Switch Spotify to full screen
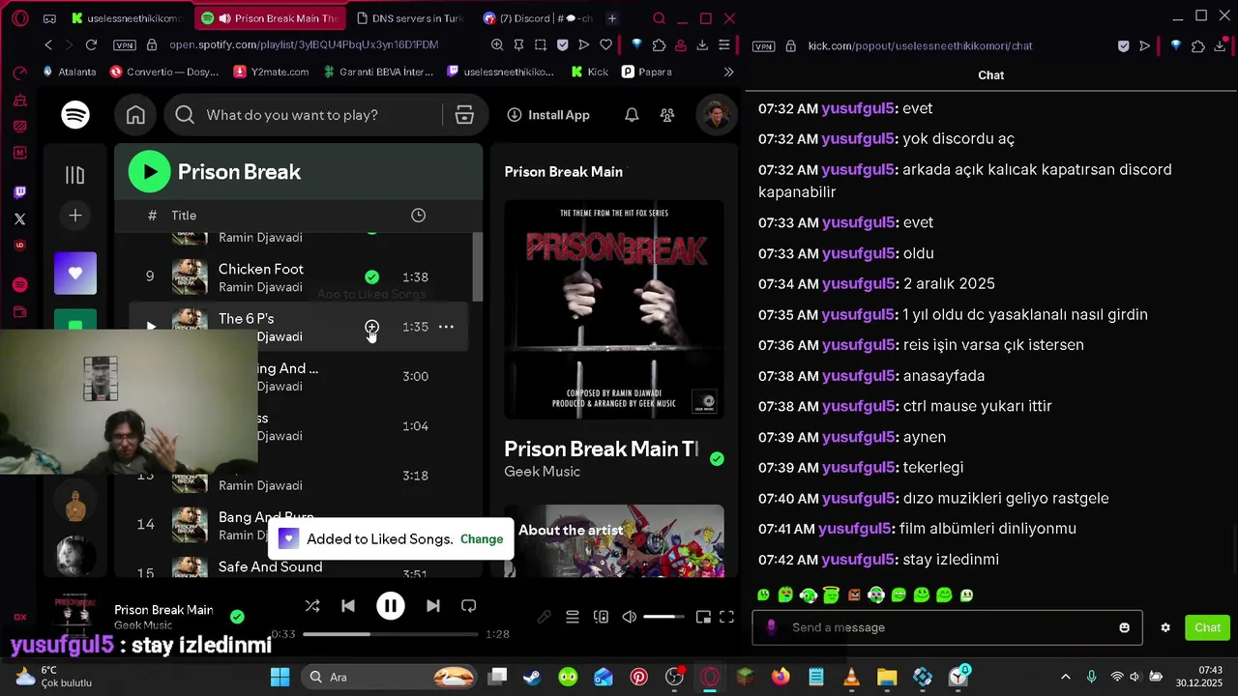1238x696 pixels. pos(726,617)
